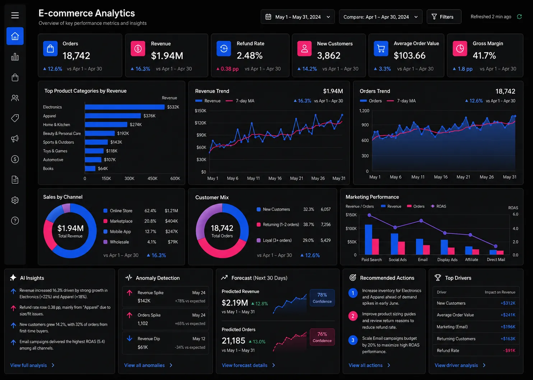This screenshot has width=533, height=380.
Task: Open the price tag sidebar icon
Action: click(15, 118)
